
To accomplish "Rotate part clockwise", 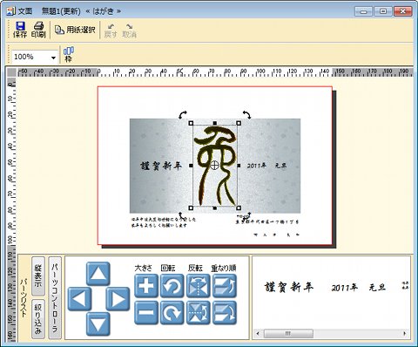I will tap(172, 313).
